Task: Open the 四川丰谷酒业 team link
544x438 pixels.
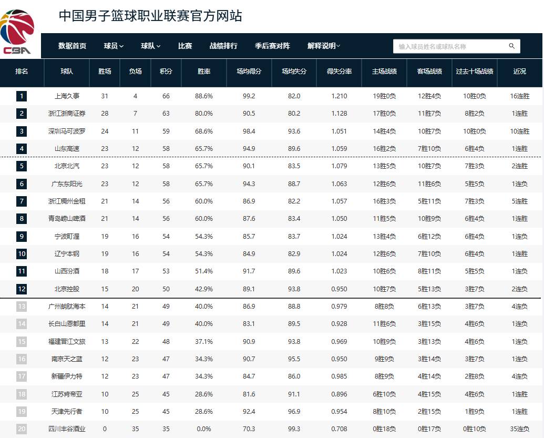Action: (x=67, y=429)
